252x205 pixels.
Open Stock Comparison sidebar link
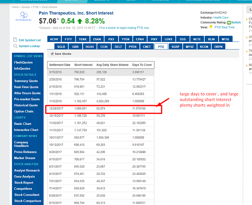(x=28, y=201)
